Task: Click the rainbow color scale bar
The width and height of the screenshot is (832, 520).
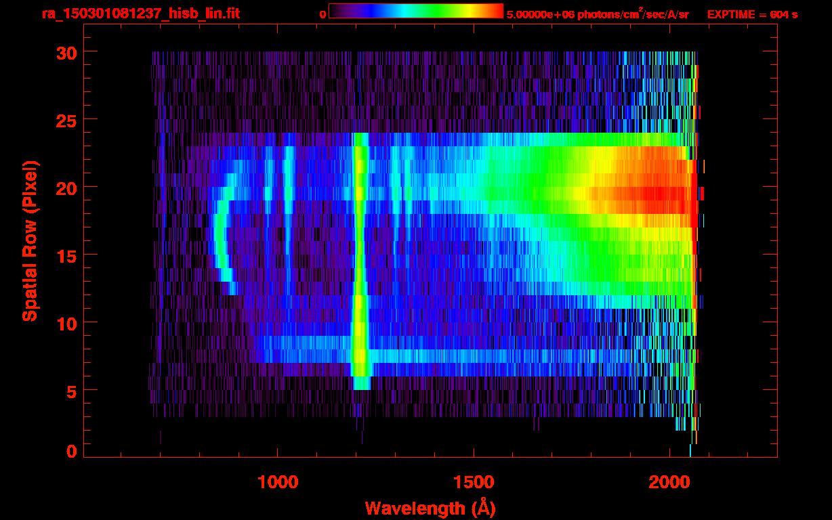Action: (x=416, y=11)
